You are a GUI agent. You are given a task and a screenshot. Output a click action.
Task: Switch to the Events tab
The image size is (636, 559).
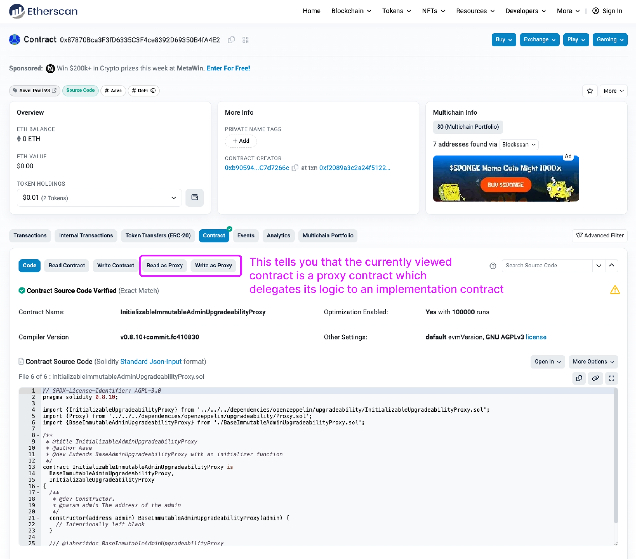pos(245,236)
